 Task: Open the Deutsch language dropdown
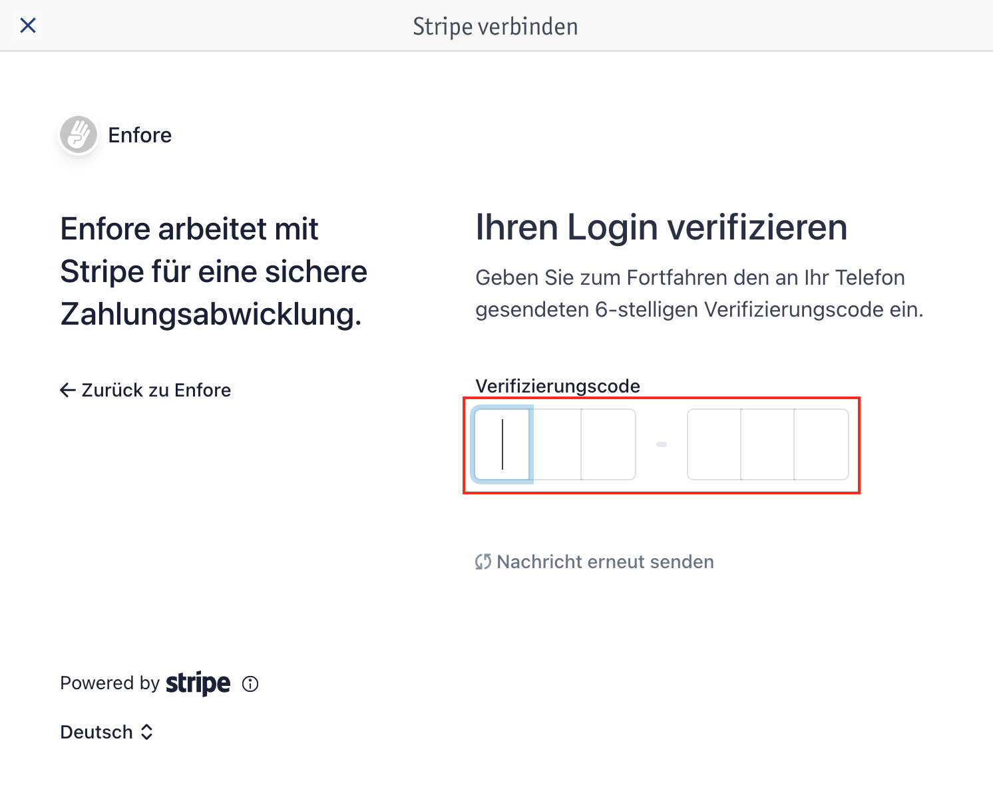(x=106, y=732)
